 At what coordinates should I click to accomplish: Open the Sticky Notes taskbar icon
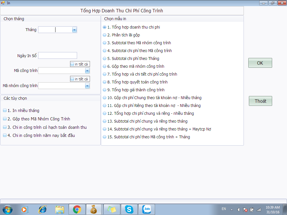[x=112, y=209]
